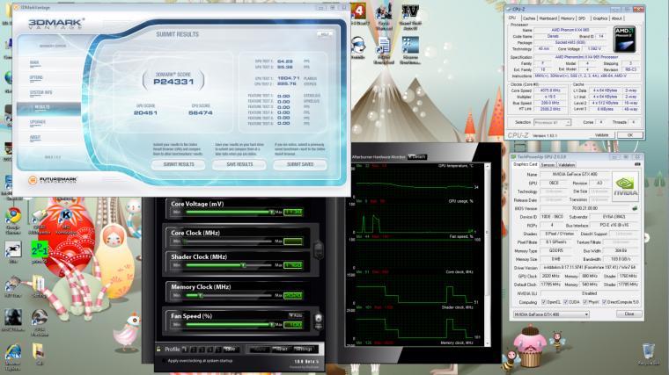Open the Processor Selection dropdown in CPU-Z
The image size is (669, 375).
pyautogui.click(x=552, y=122)
